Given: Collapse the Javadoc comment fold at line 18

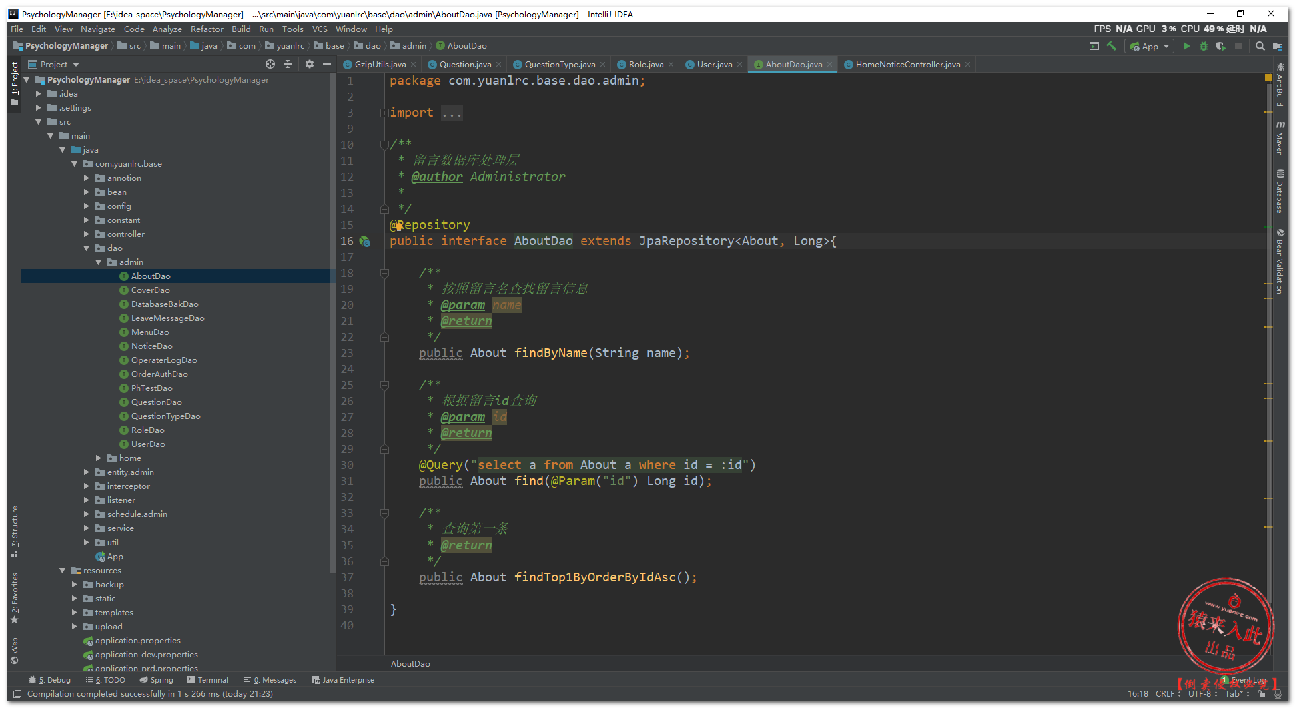Looking at the screenshot, I should 384,273.
